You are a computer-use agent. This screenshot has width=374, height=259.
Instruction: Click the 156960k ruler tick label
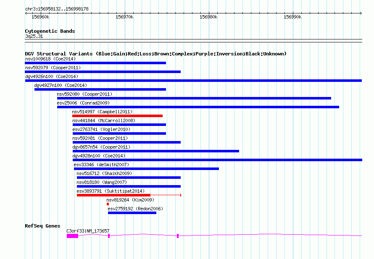(40, 17)
